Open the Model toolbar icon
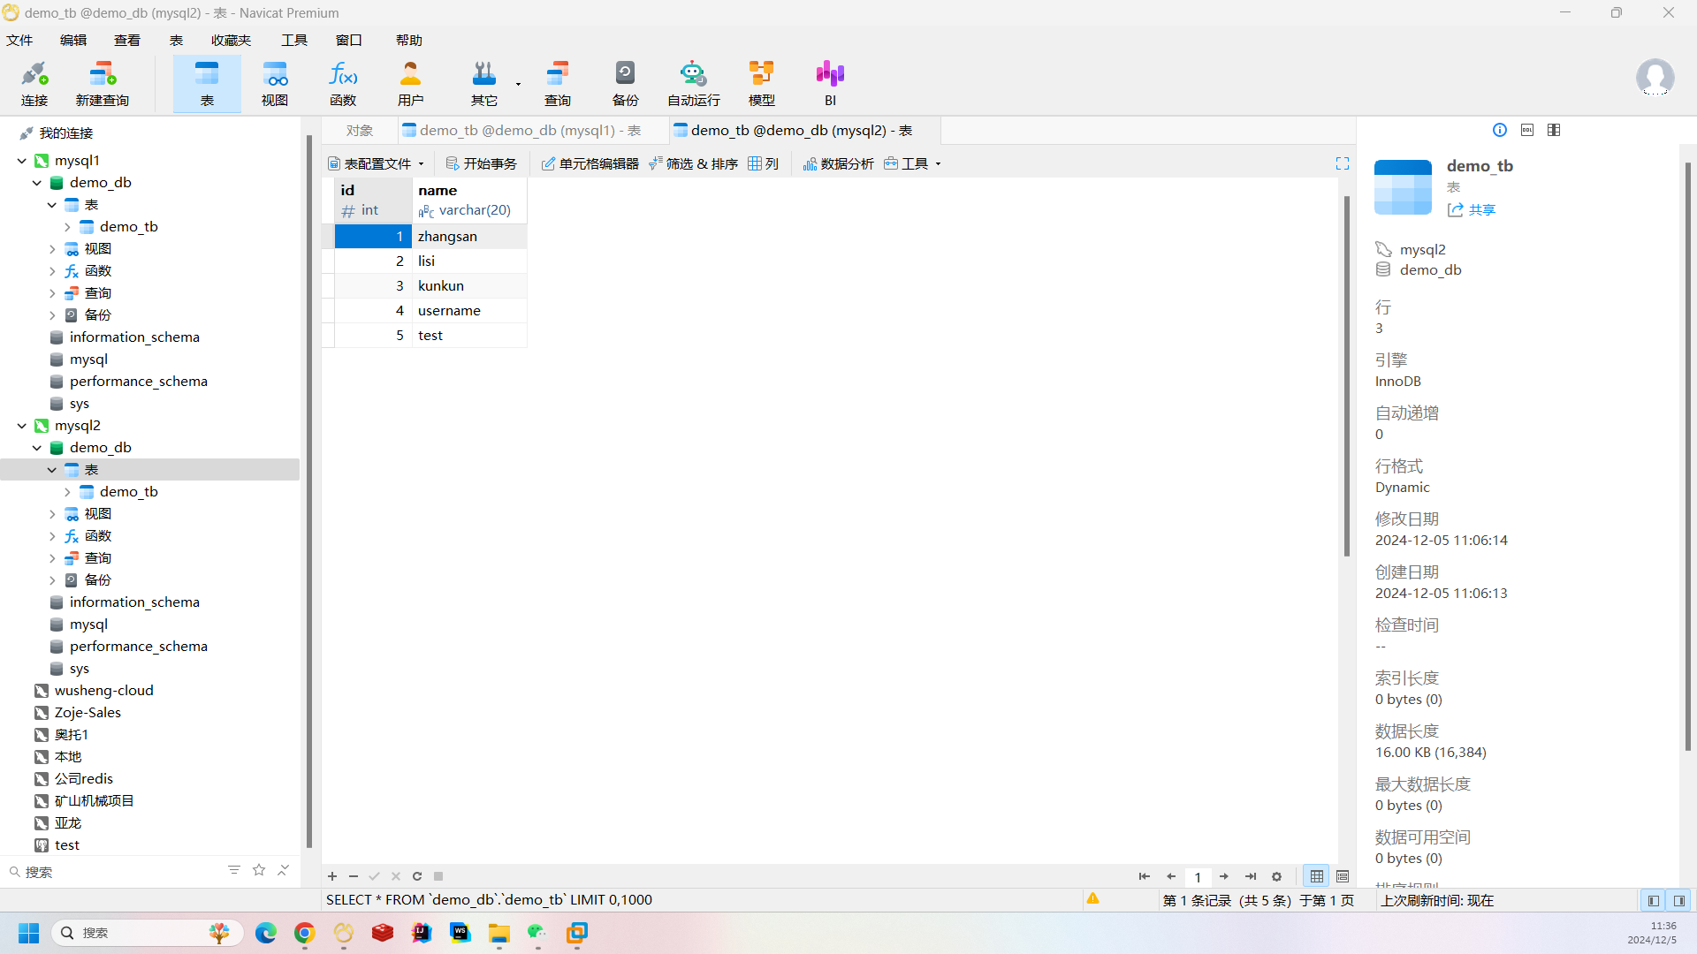Viewport: 1697px width, 954px height. (761, 83)
